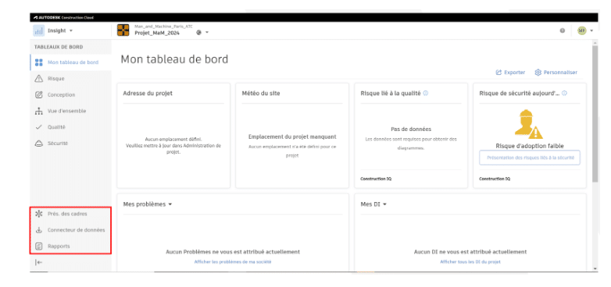Click the Insight module bar chart icon
The height and width of the screenshot is (287, 611).
click(x=38, y=30)
